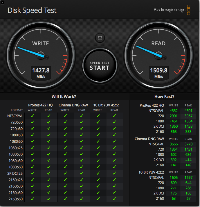Click Cinema DNG RAW NTSC/PAL write value 3566

pyautogui.click(x=174, y=144)
